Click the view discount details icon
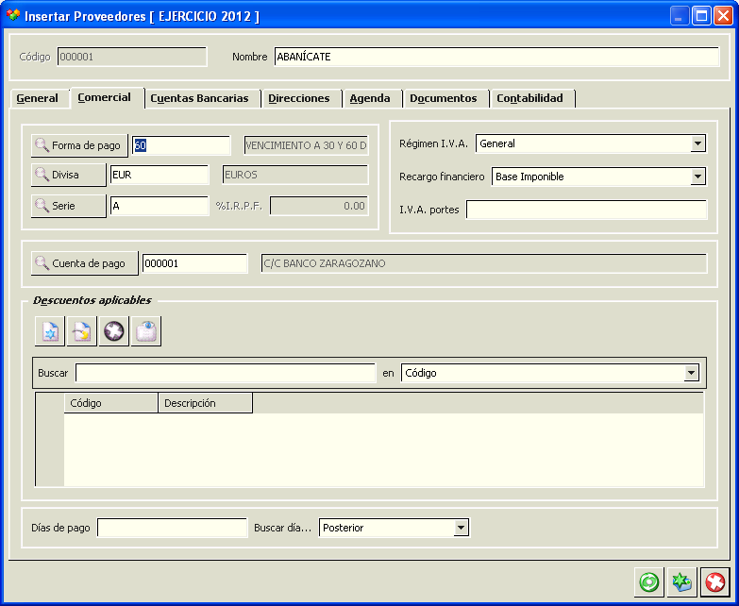Image resolution: width=739 pixels, height=606 pixels. [x=146, y=331]
